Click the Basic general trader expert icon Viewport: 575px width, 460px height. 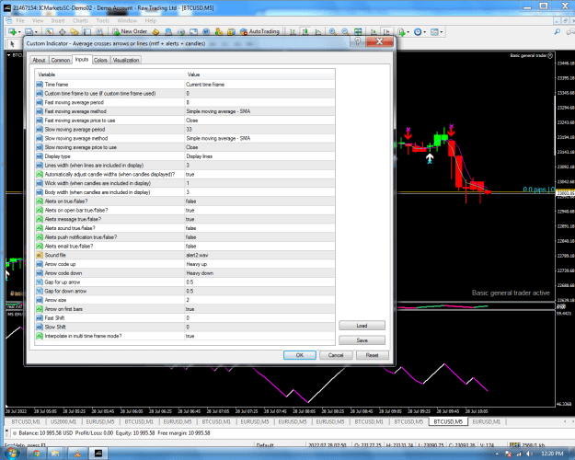coord(550,55)
